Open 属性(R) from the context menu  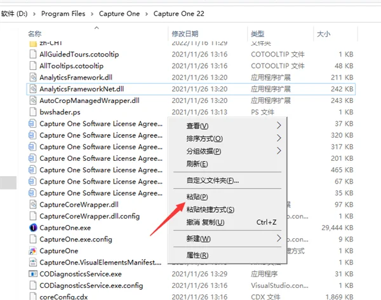tap(197, 256)
